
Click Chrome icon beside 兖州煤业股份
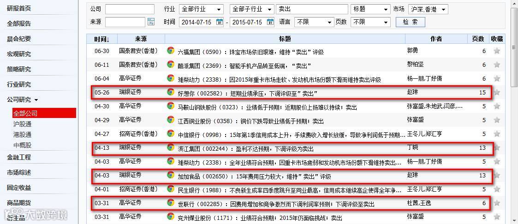pyautogui.click(x=171, y=217)
